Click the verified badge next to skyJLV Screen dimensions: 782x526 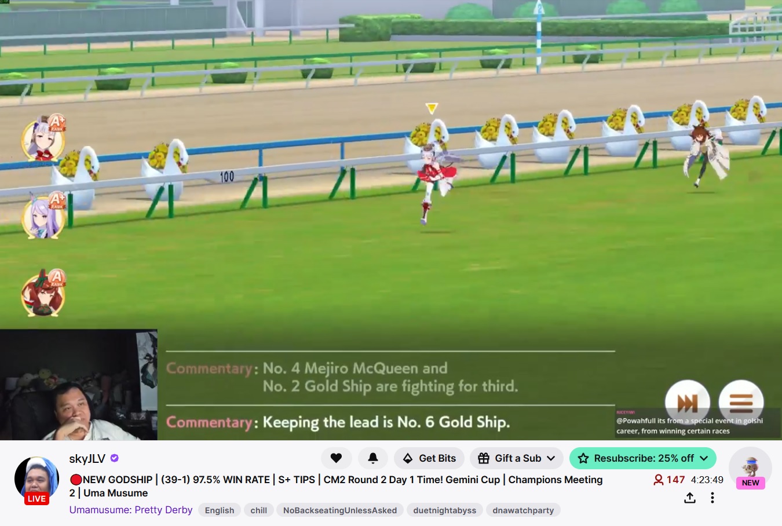(x=115, y=458)
